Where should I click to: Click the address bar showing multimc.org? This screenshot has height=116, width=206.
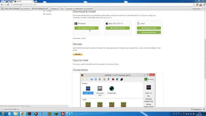(x=101, y=5)
